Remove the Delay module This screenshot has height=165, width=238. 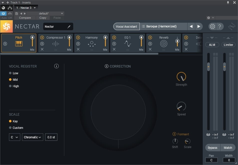[186, 49]
